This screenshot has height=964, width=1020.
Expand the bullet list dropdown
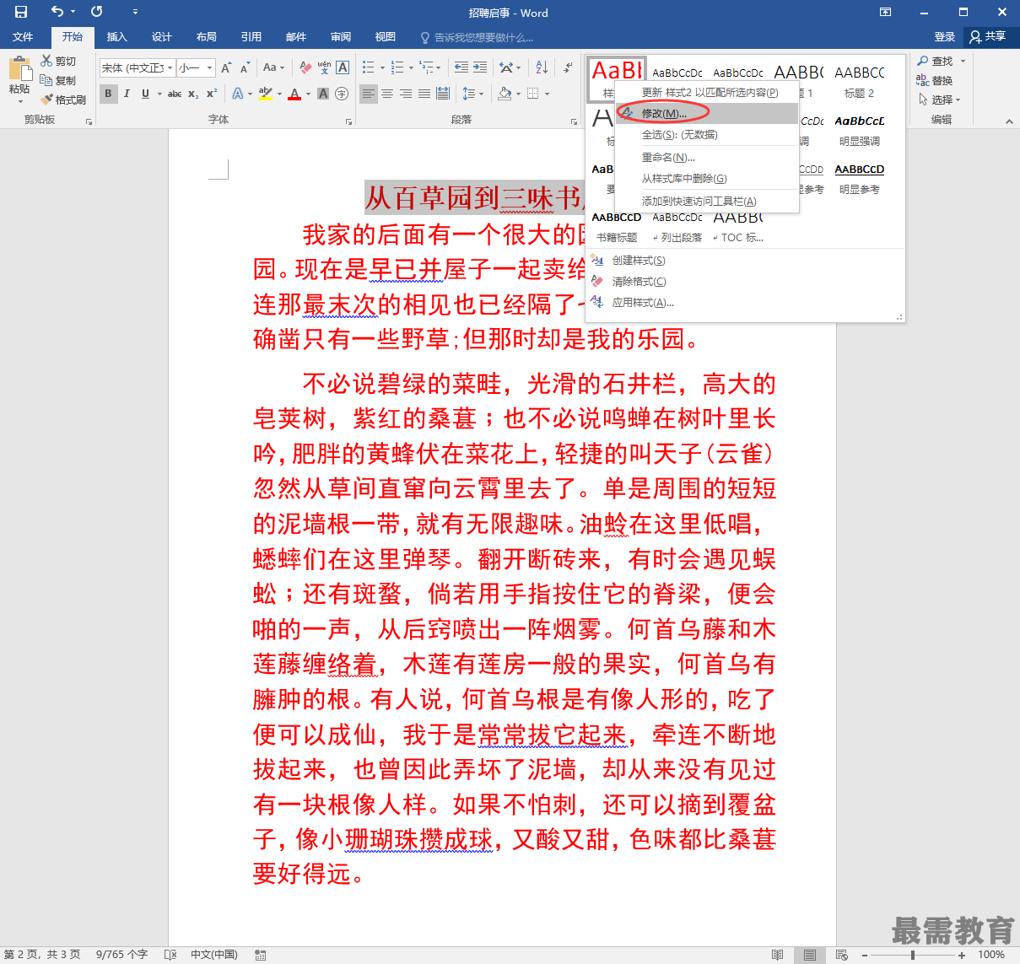point(382,67)
